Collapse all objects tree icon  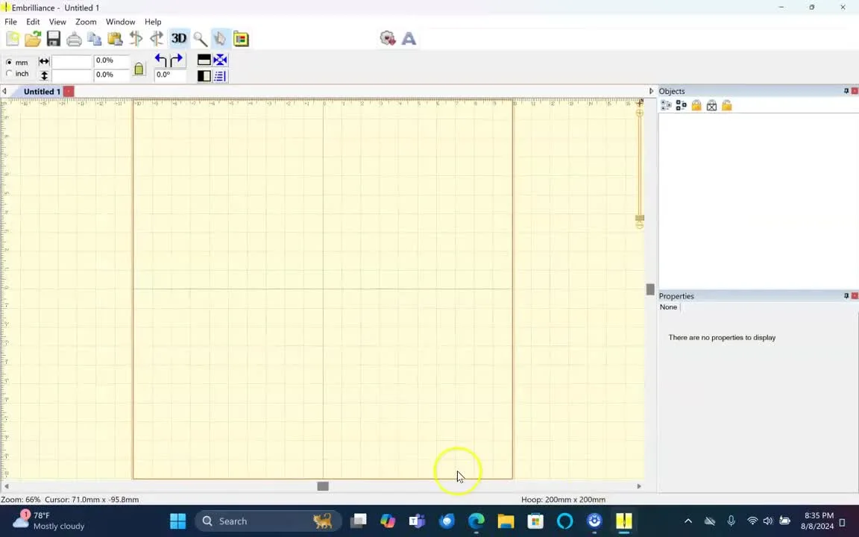pos(681,105)
